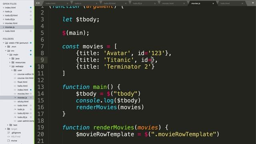The width and height of the screenshot is (256, 144).
Task: Collapse the main folder arrow
Action: point(8,55)
